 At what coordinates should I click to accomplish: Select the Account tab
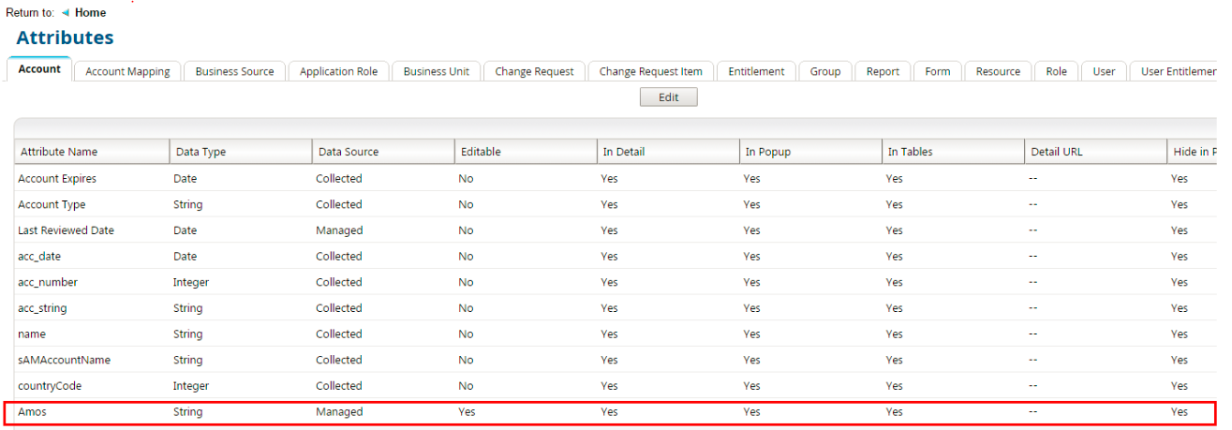(39, 69)
